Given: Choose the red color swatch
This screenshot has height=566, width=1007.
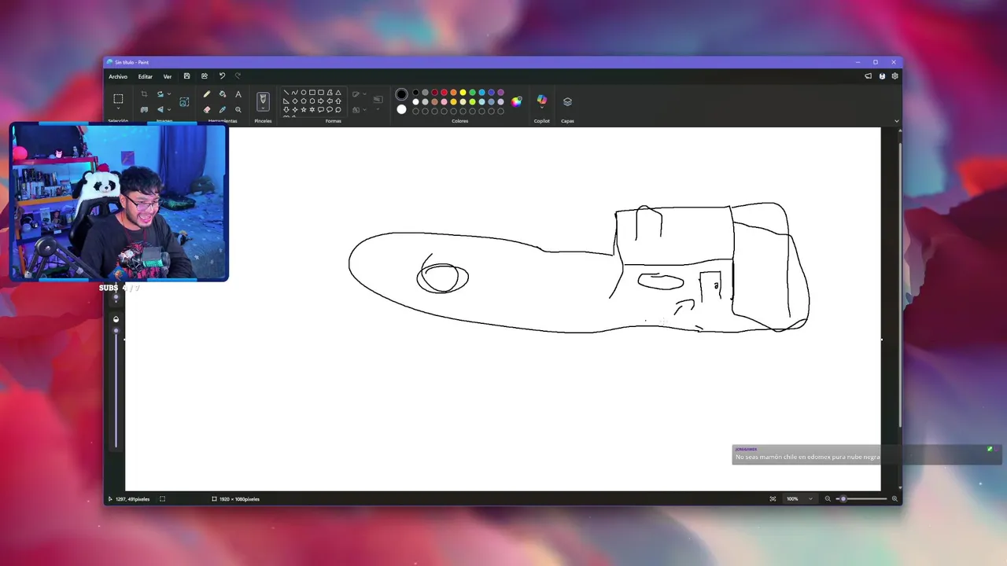Looking at the screenshot, I should 444,93.
